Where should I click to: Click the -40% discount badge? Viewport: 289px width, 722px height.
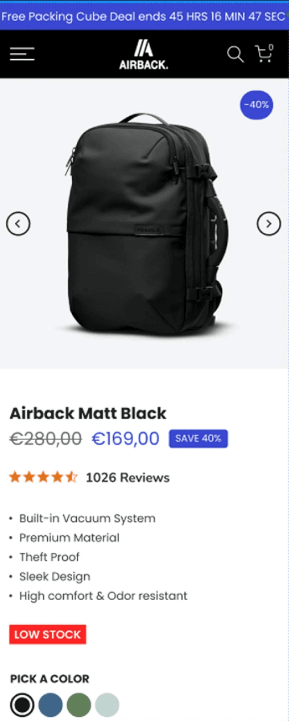[257, 104]
